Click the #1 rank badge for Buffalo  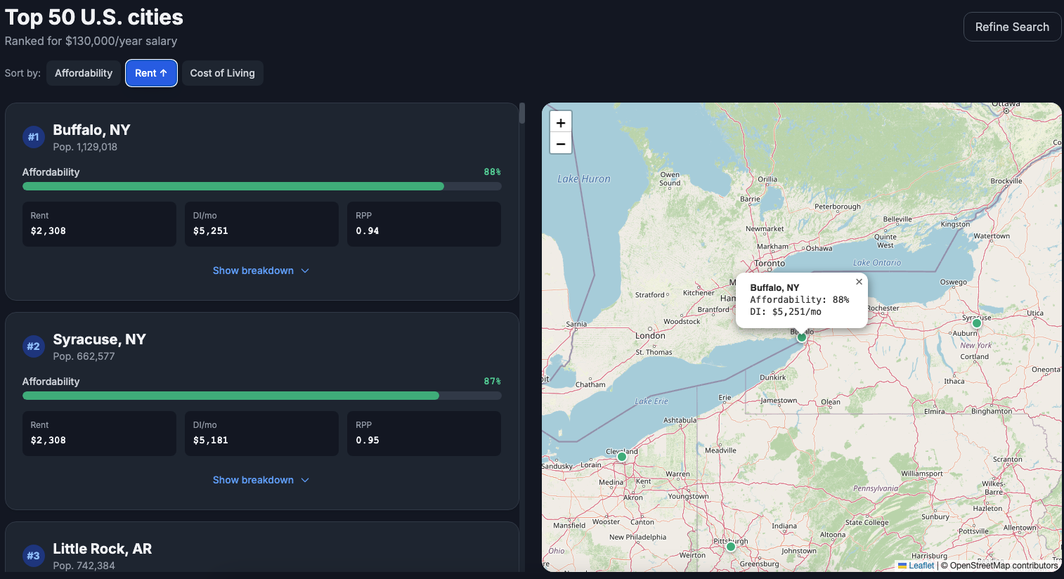(33, 137)
